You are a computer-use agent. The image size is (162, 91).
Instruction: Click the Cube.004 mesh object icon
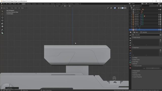point(133,16)
